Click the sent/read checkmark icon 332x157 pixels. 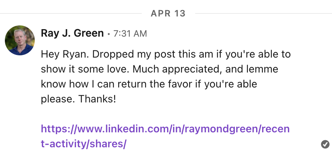click(x=325, y=144)
